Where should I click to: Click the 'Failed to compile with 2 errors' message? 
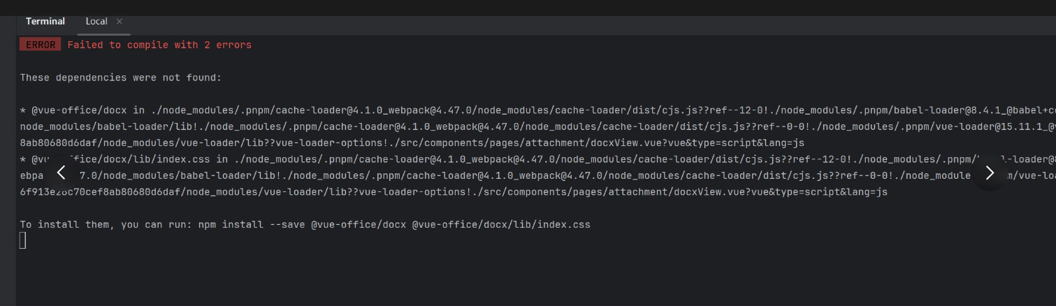(159, 45)
